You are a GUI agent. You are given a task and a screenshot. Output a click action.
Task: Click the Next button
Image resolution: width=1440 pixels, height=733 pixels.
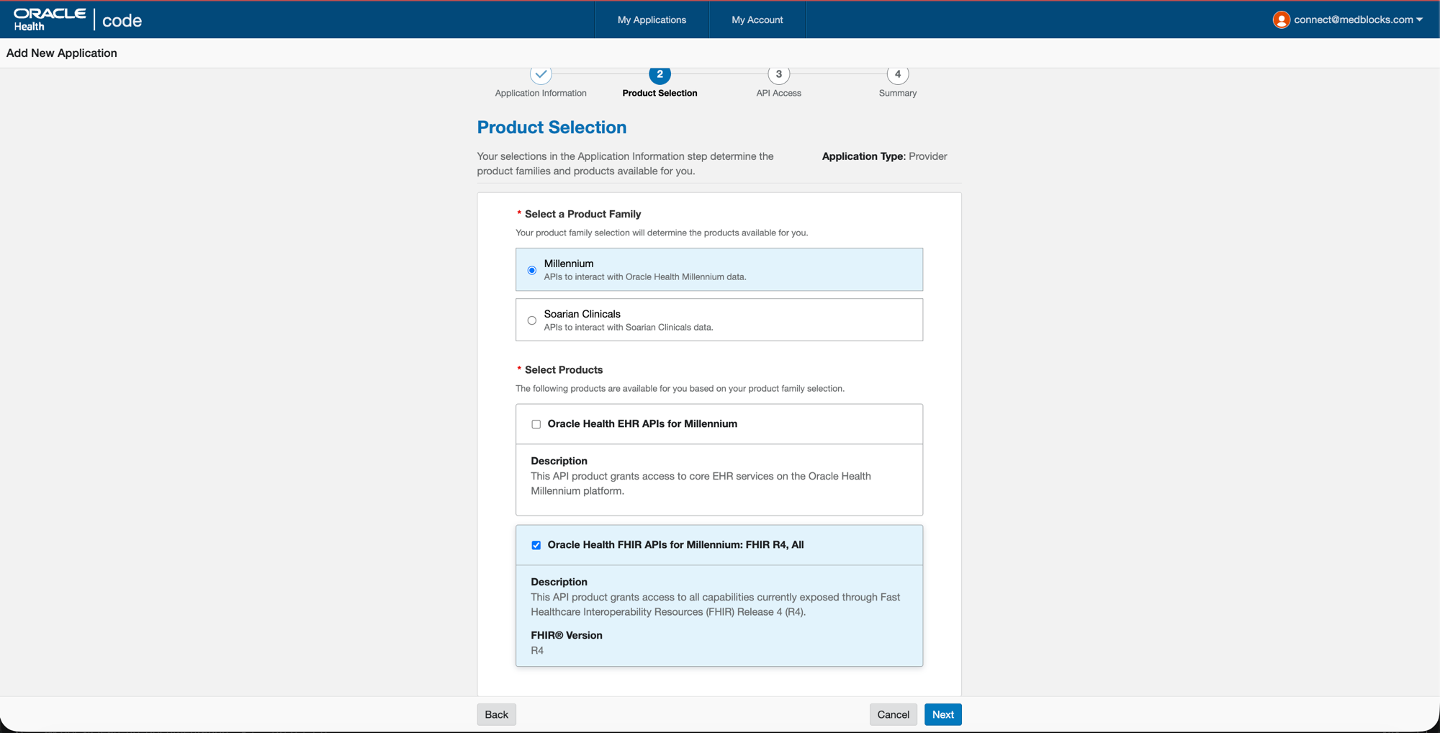point(942,714)
